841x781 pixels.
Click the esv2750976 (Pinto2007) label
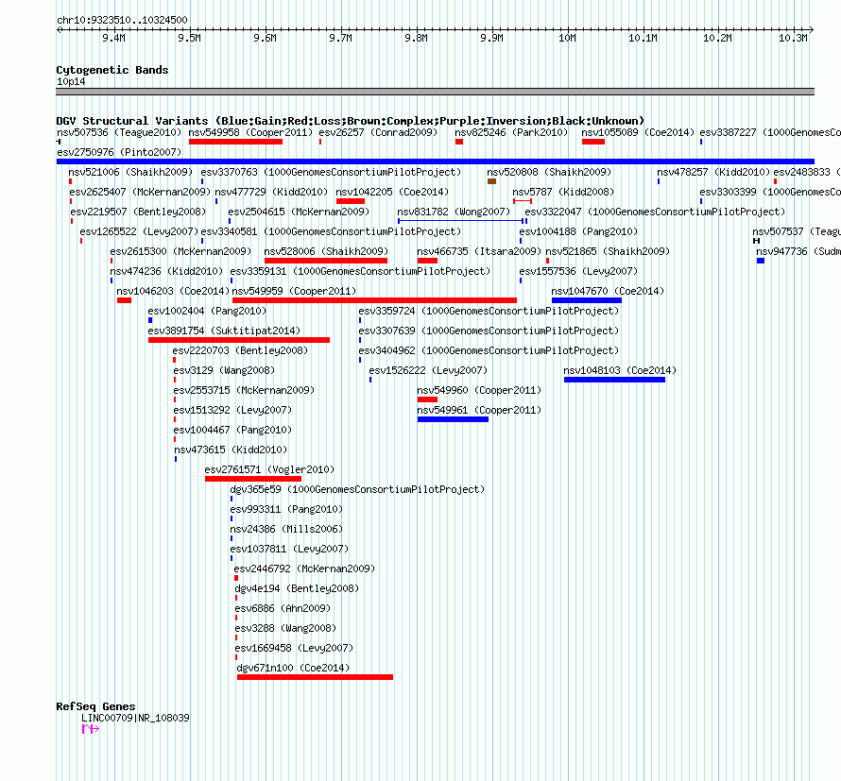[x=119, y=152]
